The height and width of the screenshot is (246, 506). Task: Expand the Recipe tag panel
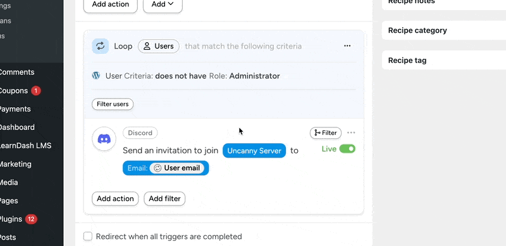point(444,60)
